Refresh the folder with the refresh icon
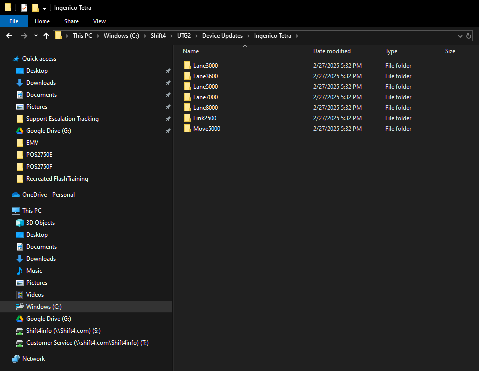This screenshot has width=479, height=371. [x=469, y=36]
